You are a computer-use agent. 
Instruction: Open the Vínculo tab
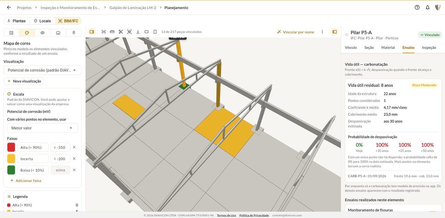(351, 47)
